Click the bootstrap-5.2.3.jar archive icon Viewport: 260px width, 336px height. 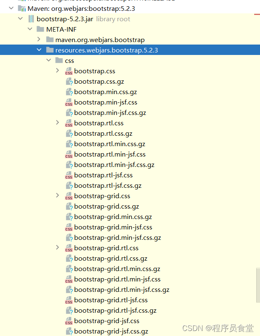[x=31, y=19]
